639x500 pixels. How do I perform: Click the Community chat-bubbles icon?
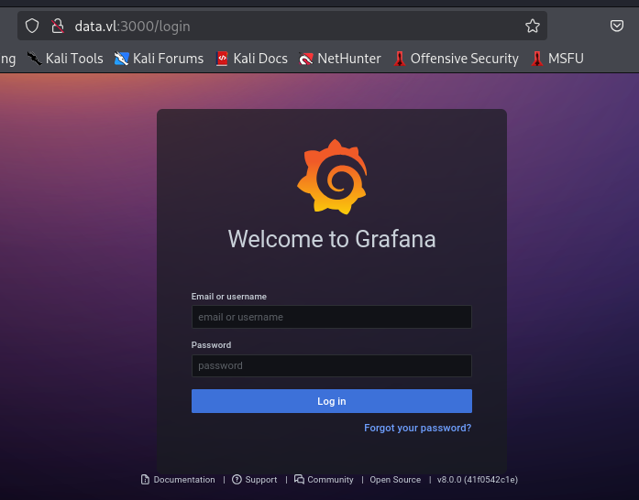[x=299, y=480]
